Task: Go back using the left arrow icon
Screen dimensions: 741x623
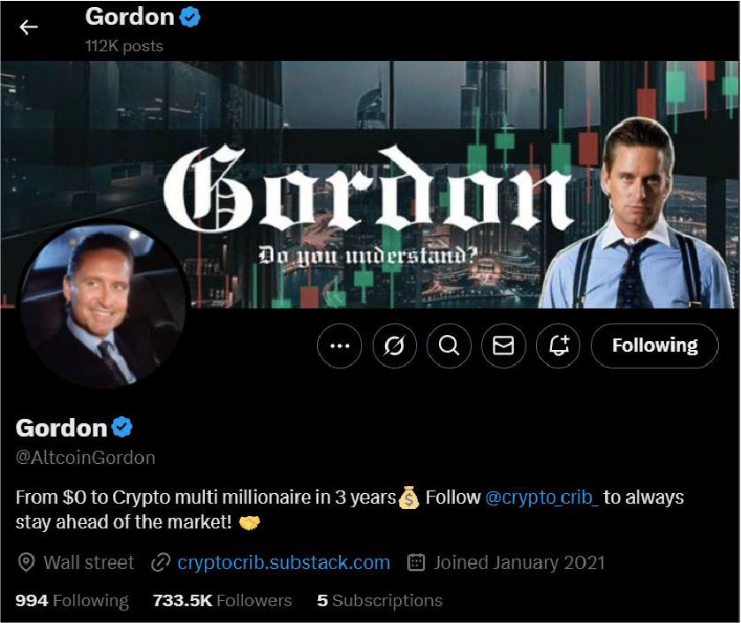Action: pos(28,27)
